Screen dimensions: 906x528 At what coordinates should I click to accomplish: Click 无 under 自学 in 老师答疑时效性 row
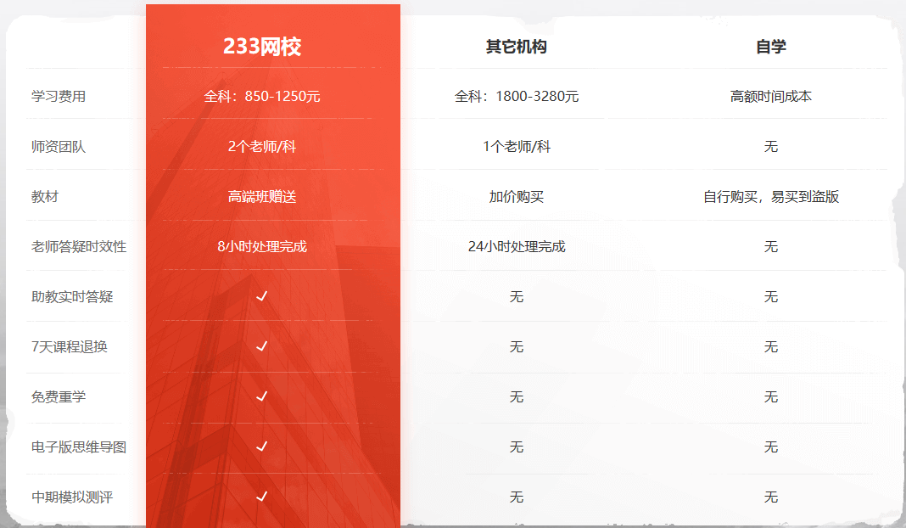(771, 247)
